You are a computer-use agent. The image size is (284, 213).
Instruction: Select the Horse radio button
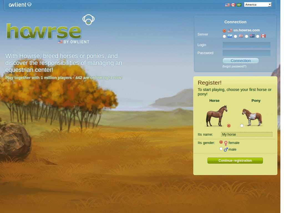(229, 126)
